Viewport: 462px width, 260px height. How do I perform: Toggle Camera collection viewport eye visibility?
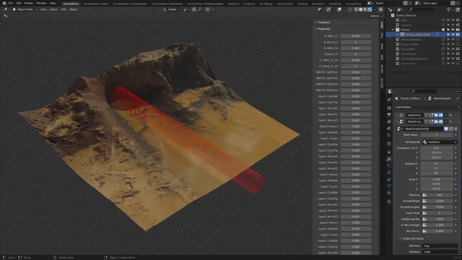[453, 25]
